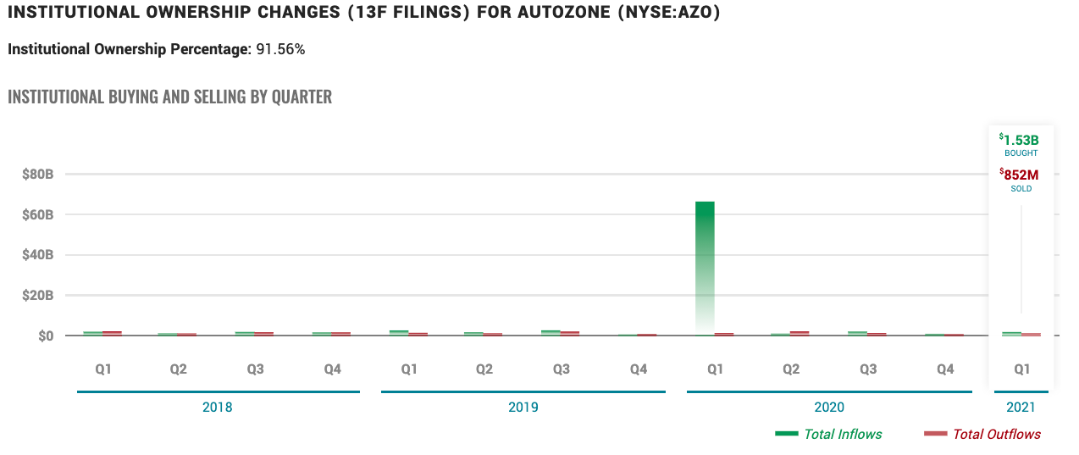Click the Q4 label in the 2020 group
The height and width of the screenshot is (455, 1079).
point(945,369)
